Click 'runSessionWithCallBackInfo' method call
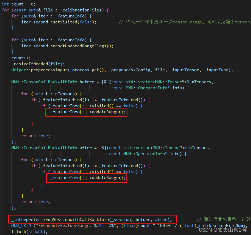 [77, 220]
